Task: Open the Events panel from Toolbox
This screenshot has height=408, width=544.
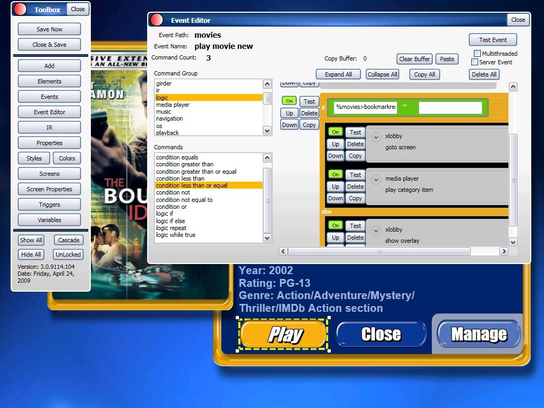Action: pos(49,97)
